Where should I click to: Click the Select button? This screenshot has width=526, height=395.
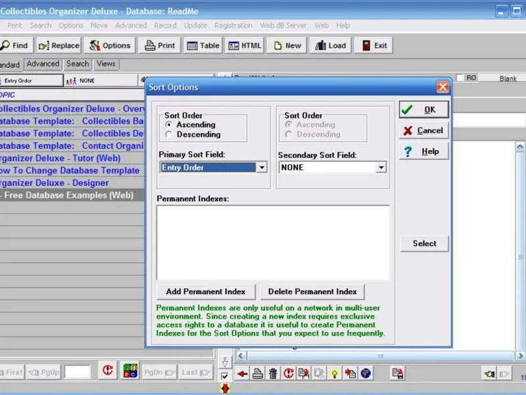(x=424, y=244)
